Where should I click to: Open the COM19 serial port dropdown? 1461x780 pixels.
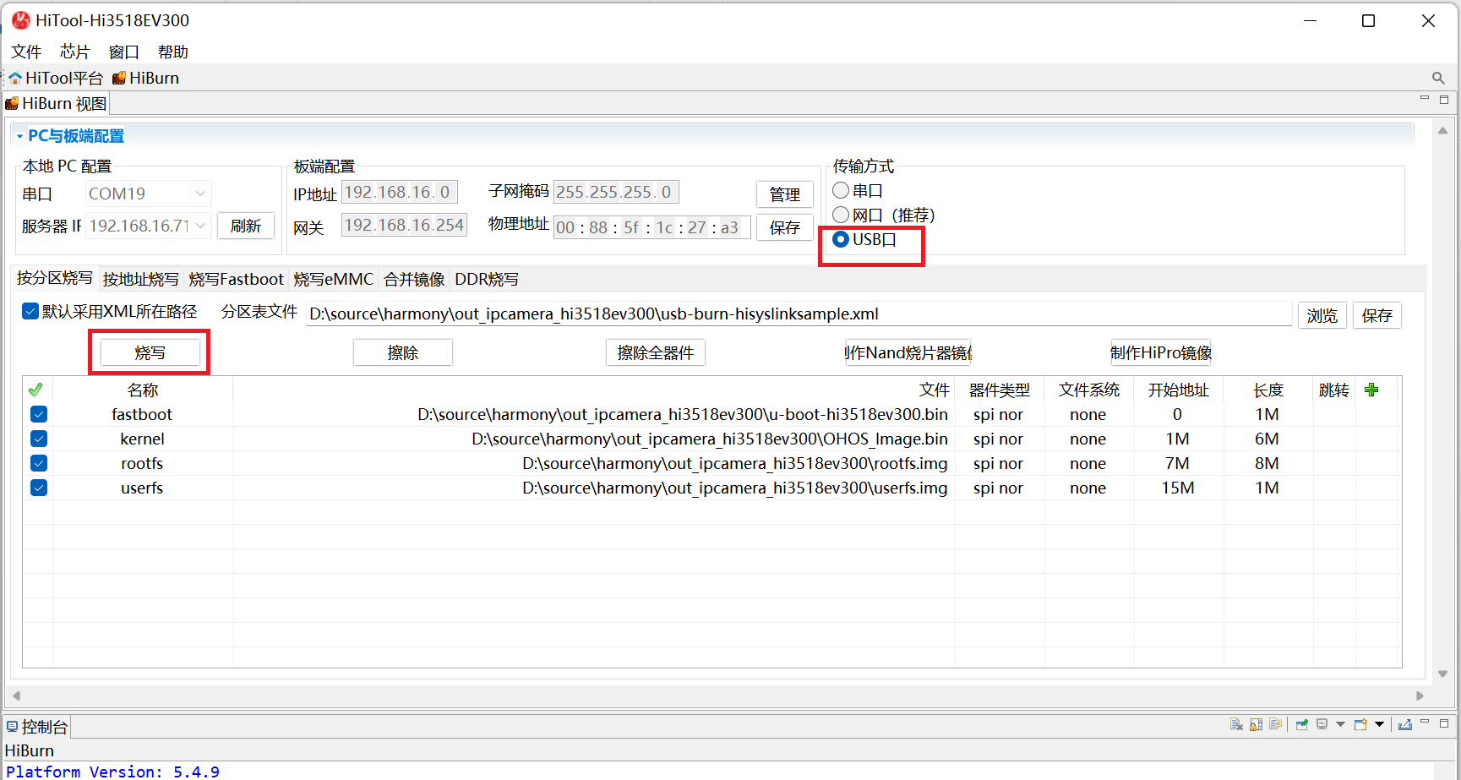200,194
